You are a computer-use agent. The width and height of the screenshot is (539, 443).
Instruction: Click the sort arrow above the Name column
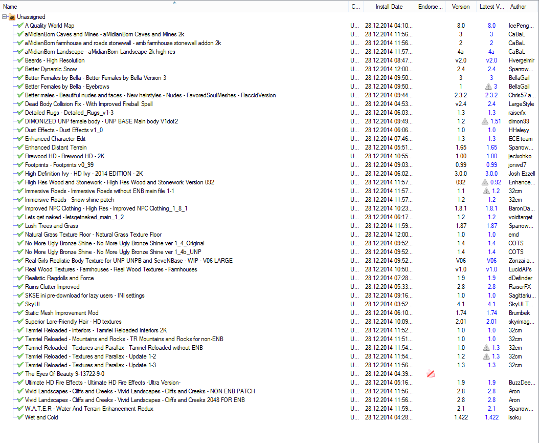(174, 3)
